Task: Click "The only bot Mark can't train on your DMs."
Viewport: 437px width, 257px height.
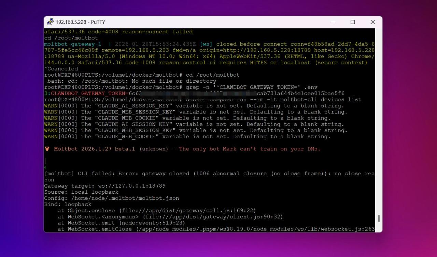Action: point(250,149)
